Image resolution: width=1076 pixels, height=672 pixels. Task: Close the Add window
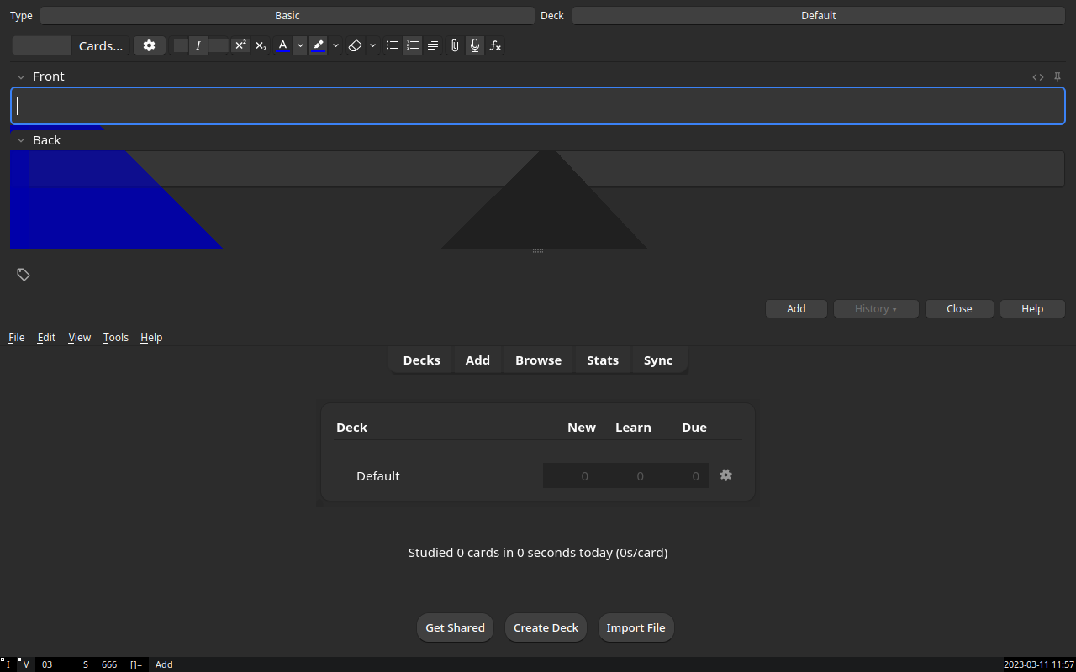click(x=959, y=308)
